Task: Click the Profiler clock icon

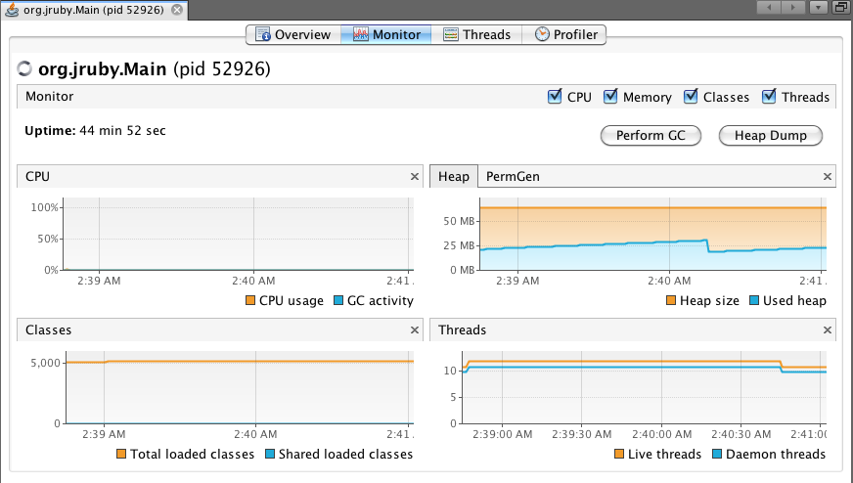Action: (x=542, y=34)
